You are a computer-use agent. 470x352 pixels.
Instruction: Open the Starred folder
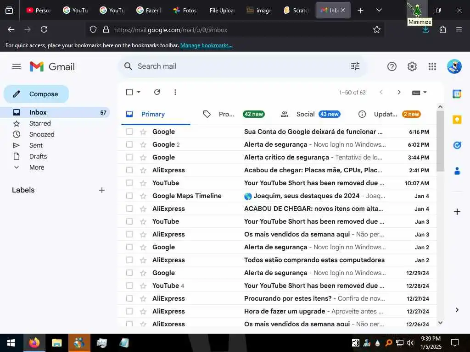point(55,124)
